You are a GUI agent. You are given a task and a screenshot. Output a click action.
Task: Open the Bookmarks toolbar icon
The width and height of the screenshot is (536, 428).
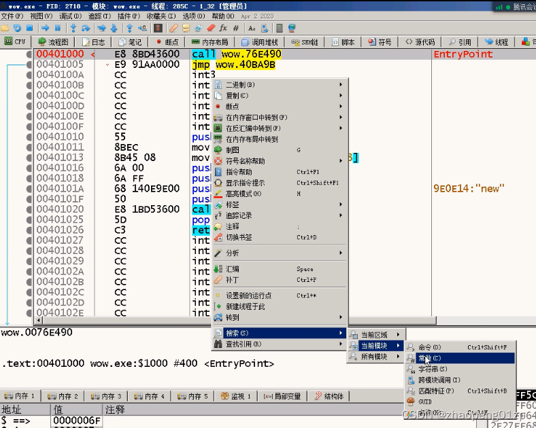pyautogui.click(x=212, y=28)
